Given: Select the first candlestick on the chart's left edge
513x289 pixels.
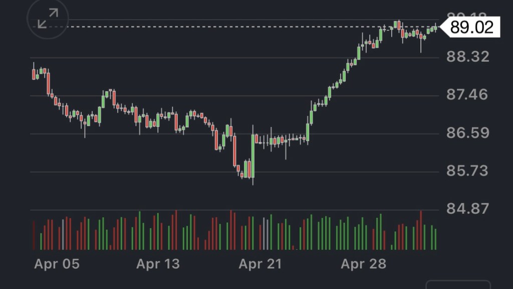Looking at the screenshot, I should coord(34,74).
